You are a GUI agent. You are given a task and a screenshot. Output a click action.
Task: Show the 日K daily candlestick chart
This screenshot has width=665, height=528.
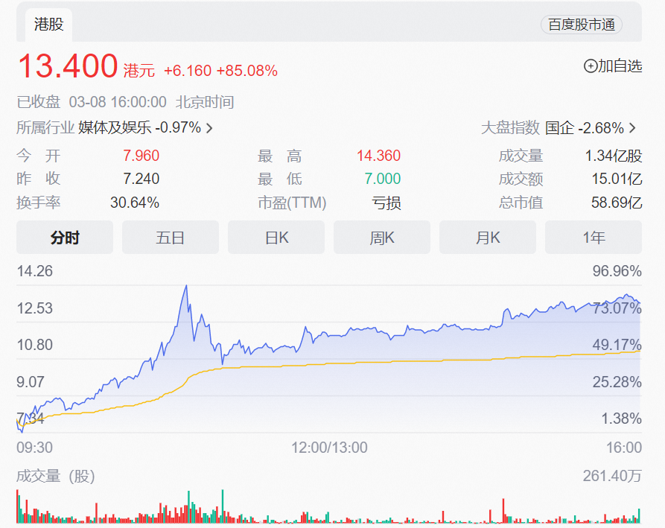coord(276,238)
